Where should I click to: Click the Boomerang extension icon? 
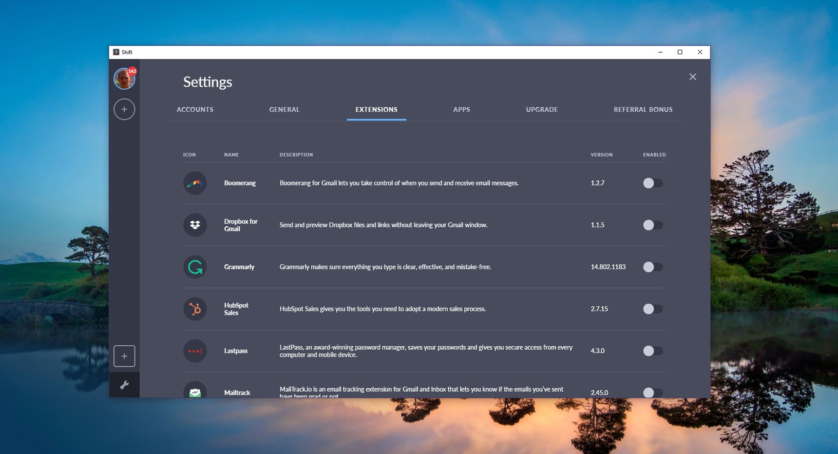pyautogui.click(x=195, y=183)
